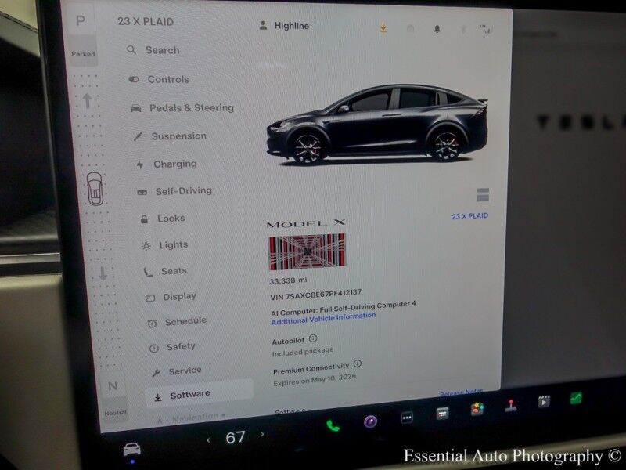Open the Safety settings
The width and height of the screenshot is (626, 470).
point(172,346)
